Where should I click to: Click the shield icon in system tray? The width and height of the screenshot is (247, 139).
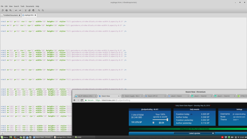226,137
